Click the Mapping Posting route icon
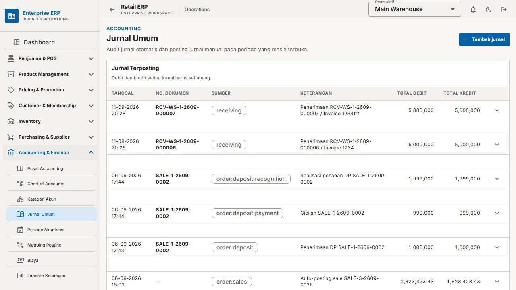 (20, 245)
